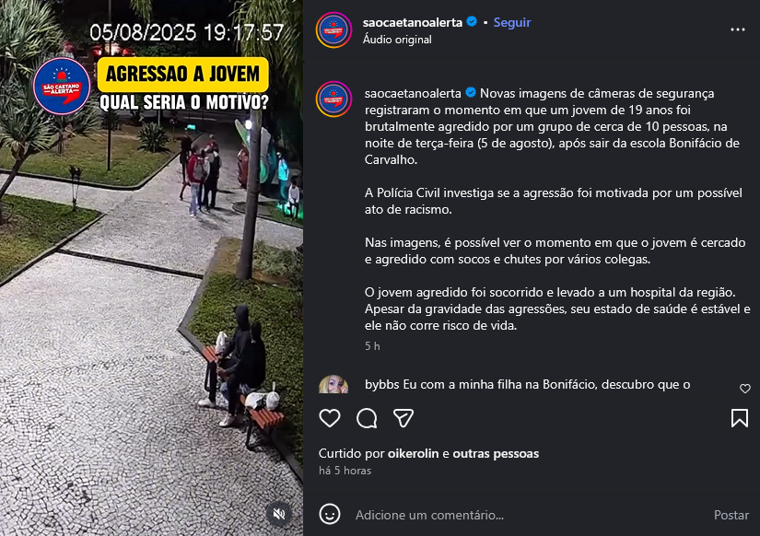The width and height of the screenshot is (760, 536).
Task: Open bybbs commenter avatar
Action: (x=333, y=385)
